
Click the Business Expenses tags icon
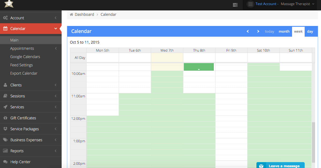[x=5, y=140]
